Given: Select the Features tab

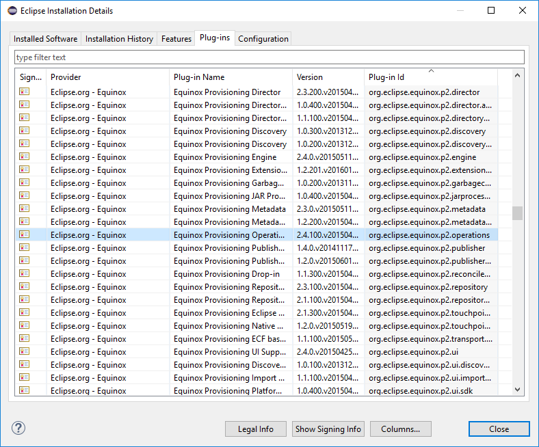Looking at the screenshot, I should click(x=176, y=39).
